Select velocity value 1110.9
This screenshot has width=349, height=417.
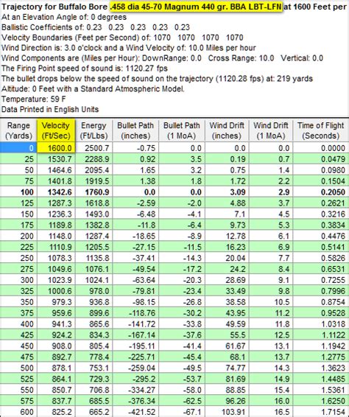click(x=56, y=247)
